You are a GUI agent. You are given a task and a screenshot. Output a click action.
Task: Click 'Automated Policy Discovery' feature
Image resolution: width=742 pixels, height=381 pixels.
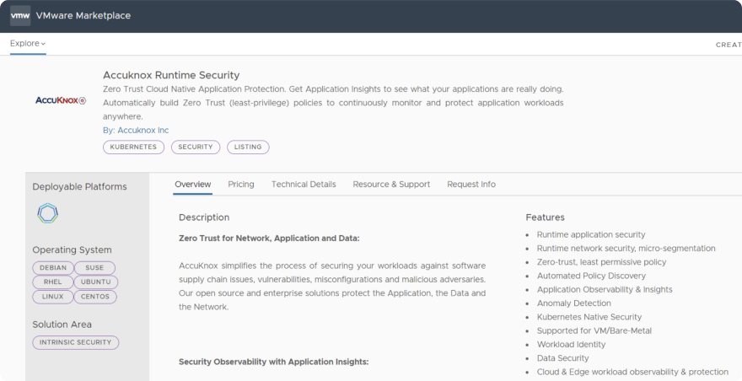(x=591, y=276)
